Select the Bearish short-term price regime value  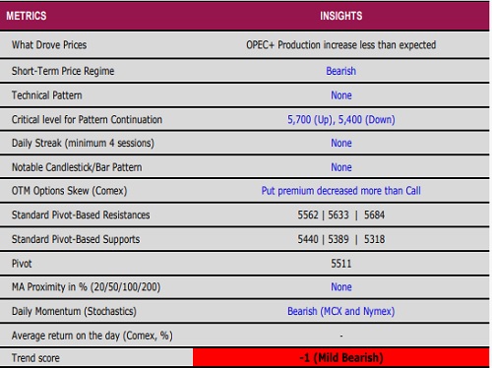click(x=341, y=71)
